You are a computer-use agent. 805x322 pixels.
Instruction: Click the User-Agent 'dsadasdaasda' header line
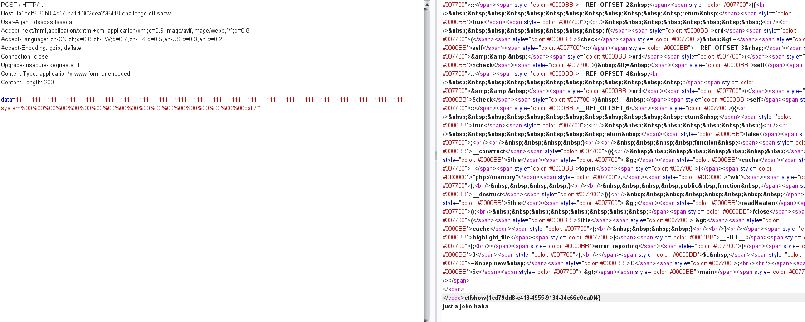coord(36,22)
